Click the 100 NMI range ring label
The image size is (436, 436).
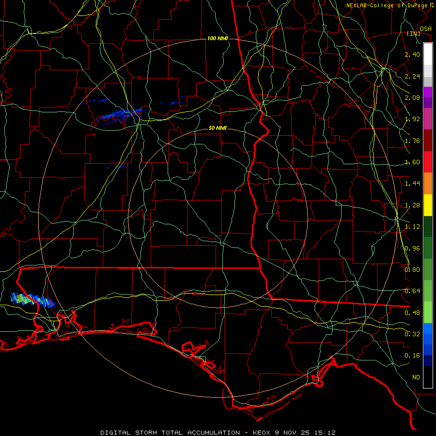[x=218, y=38]
